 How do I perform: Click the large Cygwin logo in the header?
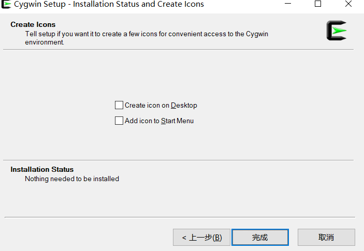pos(337,31)
